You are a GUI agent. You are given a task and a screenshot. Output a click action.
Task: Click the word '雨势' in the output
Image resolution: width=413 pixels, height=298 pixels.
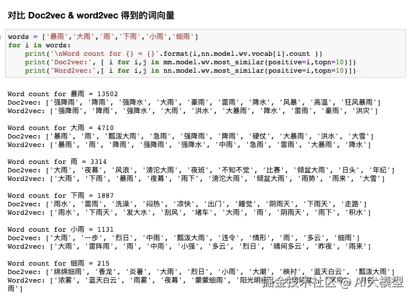click(308, 179)
